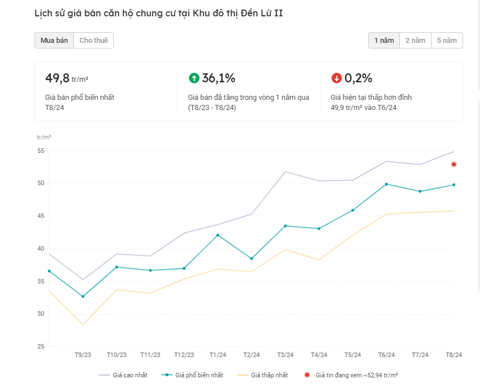Click the red dot legend icon
Viewport: 480px width, 392px height.
[x=307, y=375]
